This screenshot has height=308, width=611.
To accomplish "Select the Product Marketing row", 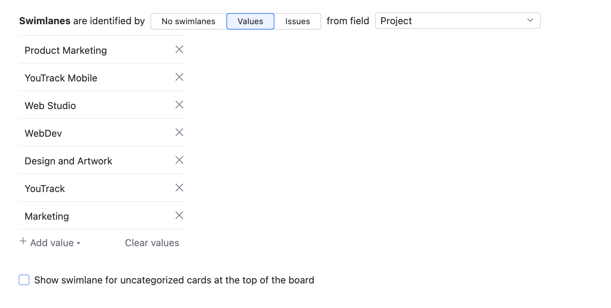I will (x=66, y=51).
